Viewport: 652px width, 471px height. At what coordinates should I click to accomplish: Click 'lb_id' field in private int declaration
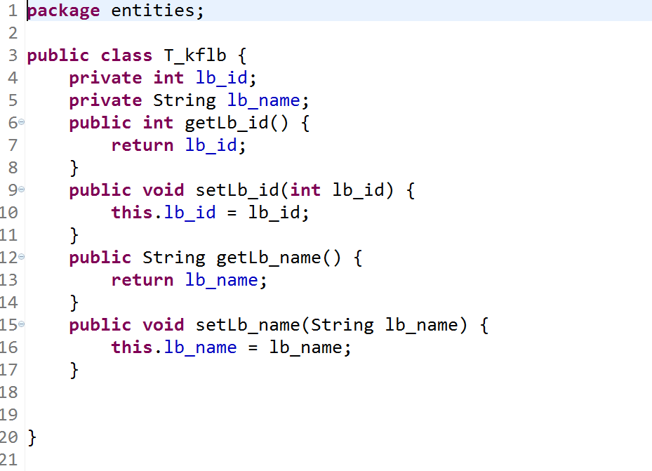click(x=222, y=78)
